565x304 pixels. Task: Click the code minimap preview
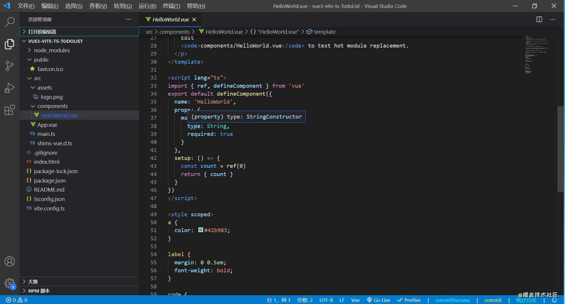coord(537,55)
